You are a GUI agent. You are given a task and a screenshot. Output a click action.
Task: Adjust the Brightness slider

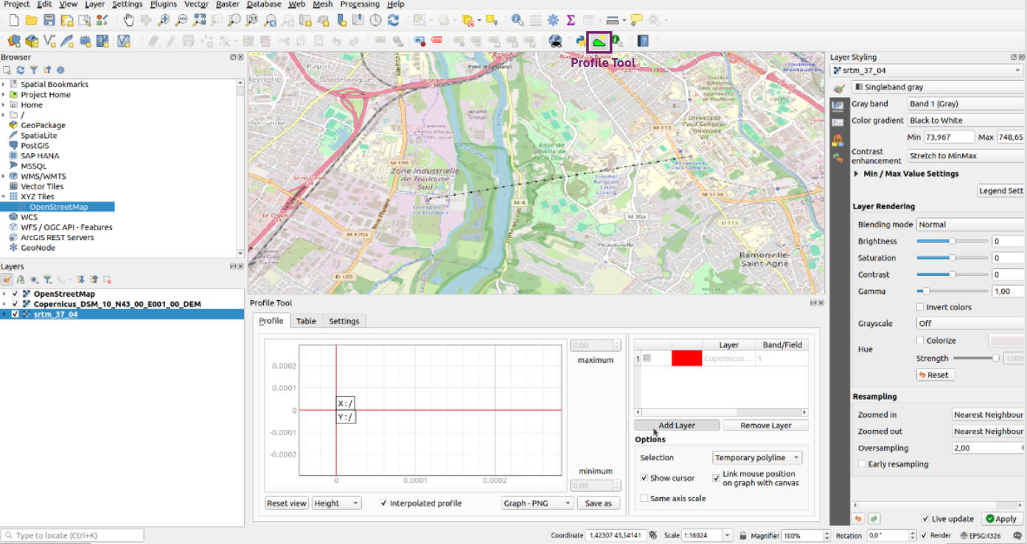coord(952,241)
